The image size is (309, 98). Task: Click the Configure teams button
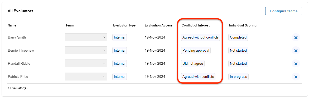[284, 11]
